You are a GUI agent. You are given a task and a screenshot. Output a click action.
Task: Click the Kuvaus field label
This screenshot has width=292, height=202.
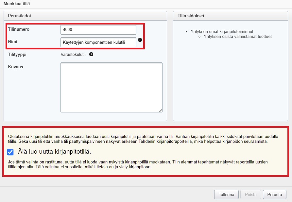pyautogui.click(x=15, y=67)
